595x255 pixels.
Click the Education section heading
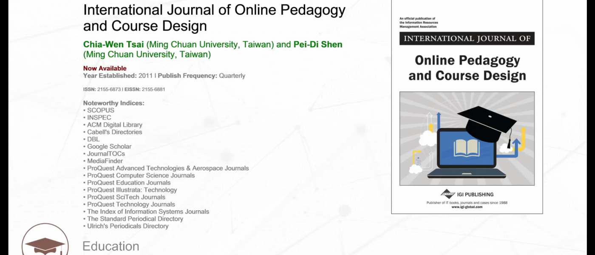click(x=110, y=246)
